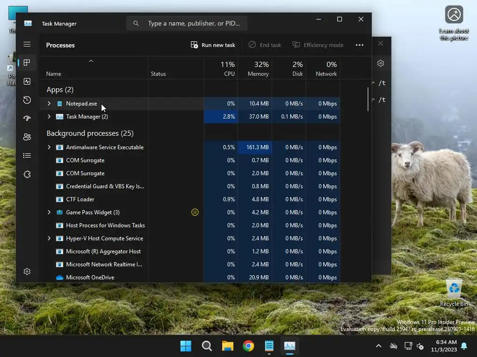Click the Efficiency mode button
This screenshot has height=357, width=477.
pos(318,45)
